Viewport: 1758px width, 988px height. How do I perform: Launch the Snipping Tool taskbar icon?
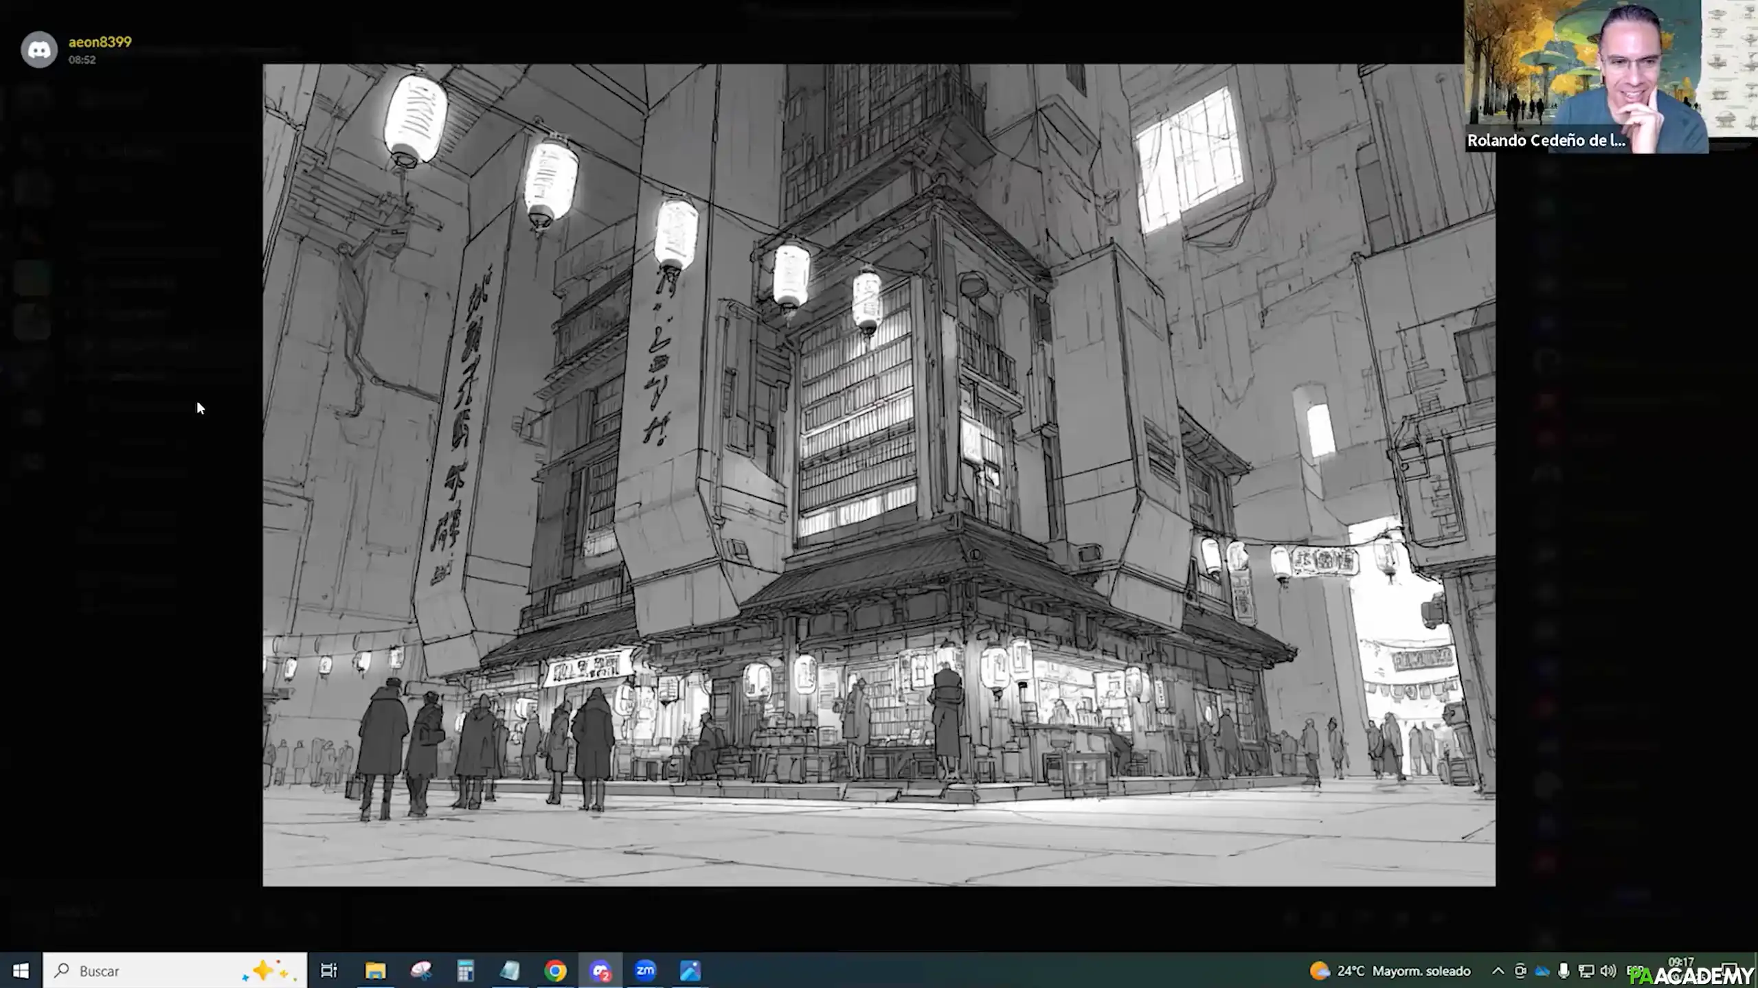coord(420,971)
